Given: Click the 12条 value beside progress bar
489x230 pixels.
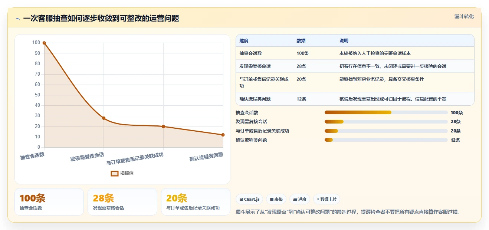Looking at the screenshot, I should coord(456,140).
